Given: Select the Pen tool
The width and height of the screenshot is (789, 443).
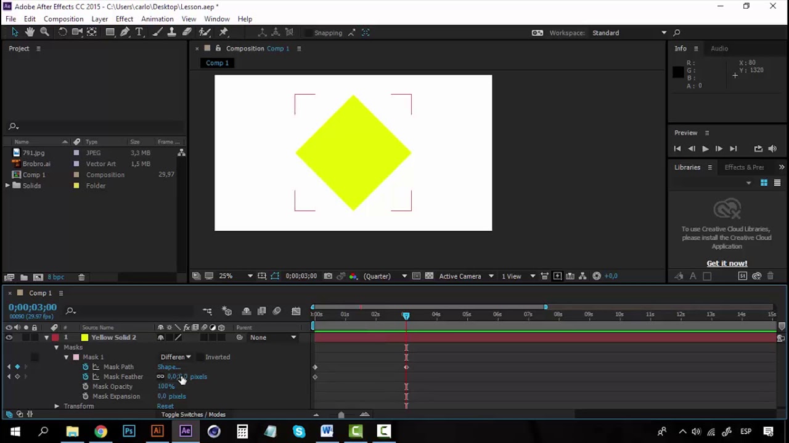Looking at the screenshot, I should coord(125,32).
